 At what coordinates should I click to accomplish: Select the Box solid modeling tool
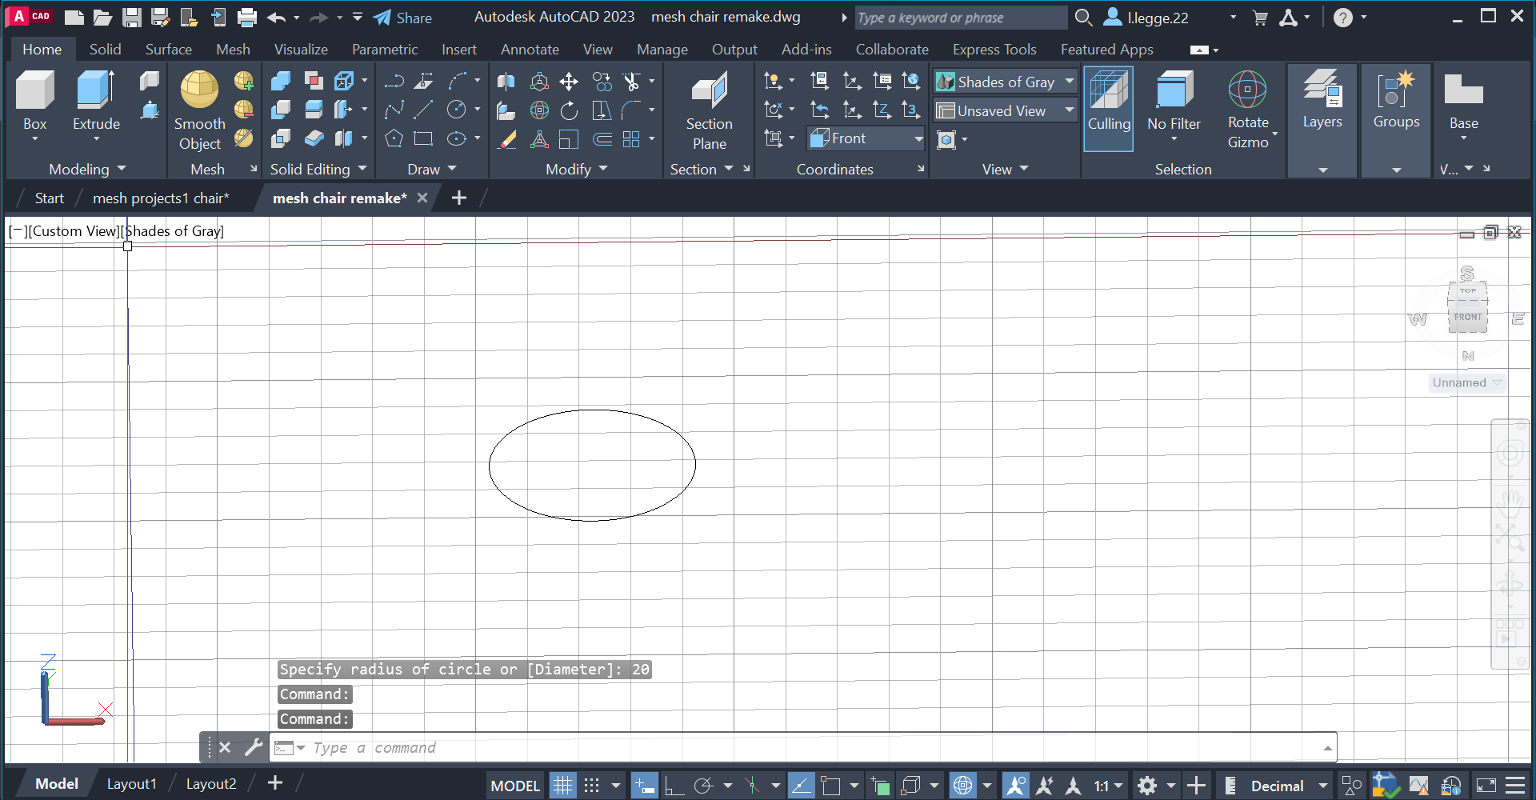click(34, 100)
